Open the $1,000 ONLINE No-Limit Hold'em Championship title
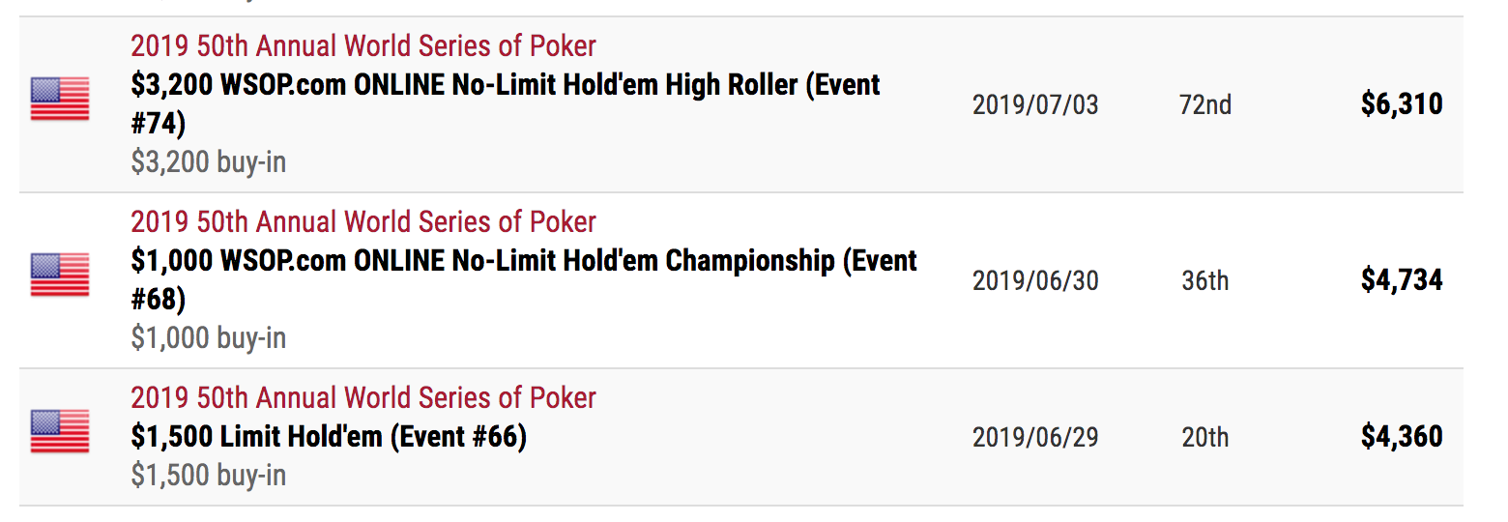Image resolution: width=1508 pixels, height=522 pixels. 524,279
